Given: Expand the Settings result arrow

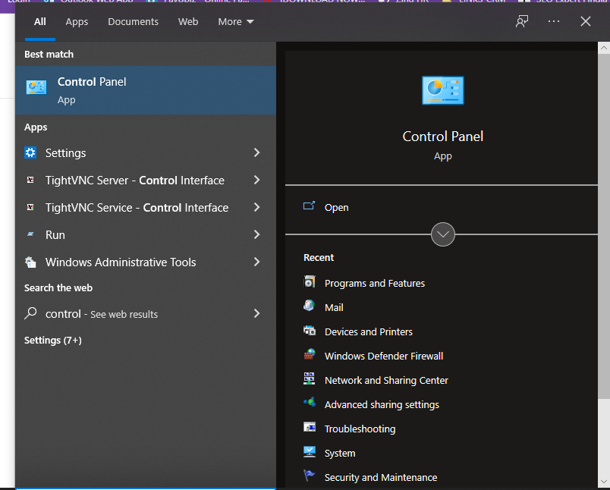Looking at the screenshot, I should [256, 152].
